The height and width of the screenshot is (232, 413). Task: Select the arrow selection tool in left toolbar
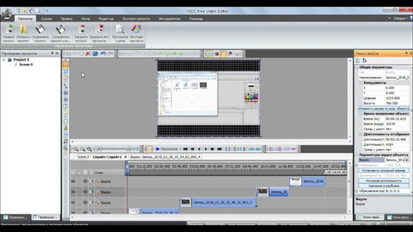pos(66,64)
